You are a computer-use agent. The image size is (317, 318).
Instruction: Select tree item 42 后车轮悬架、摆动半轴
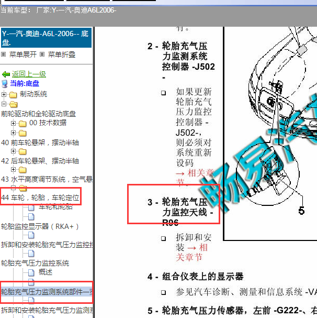coord(40,161)
